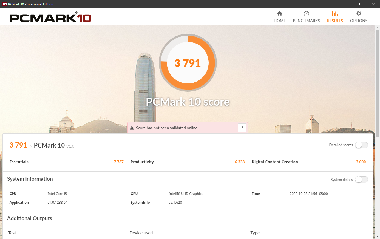The width and height of the screenshot is (380, 239).
Task: Click the Test column header
Action: click(12, 233)
